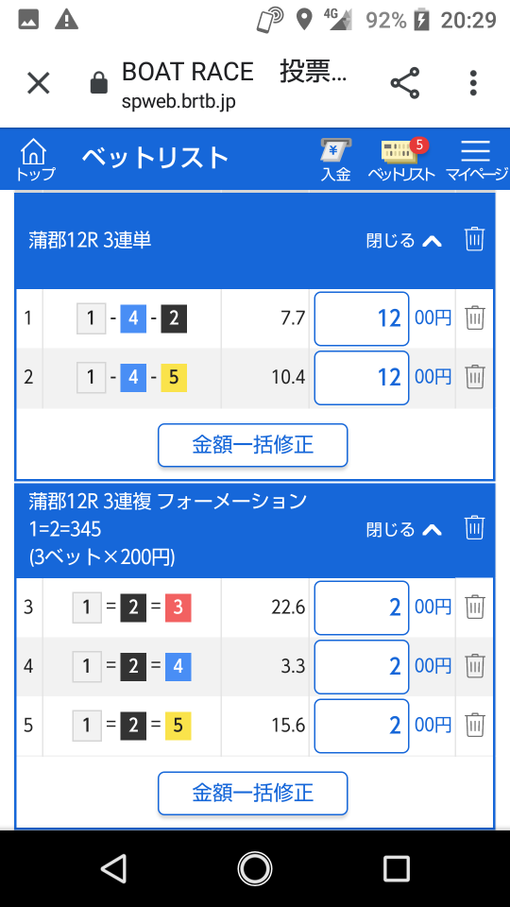Share the page using the share icon
The height and width of the screenshot is (907, 510).
click(405, 83)
